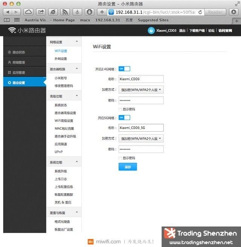The image size is (241, 247).
Task: Open the RSS feed toolbar icon
Action: 65,12
